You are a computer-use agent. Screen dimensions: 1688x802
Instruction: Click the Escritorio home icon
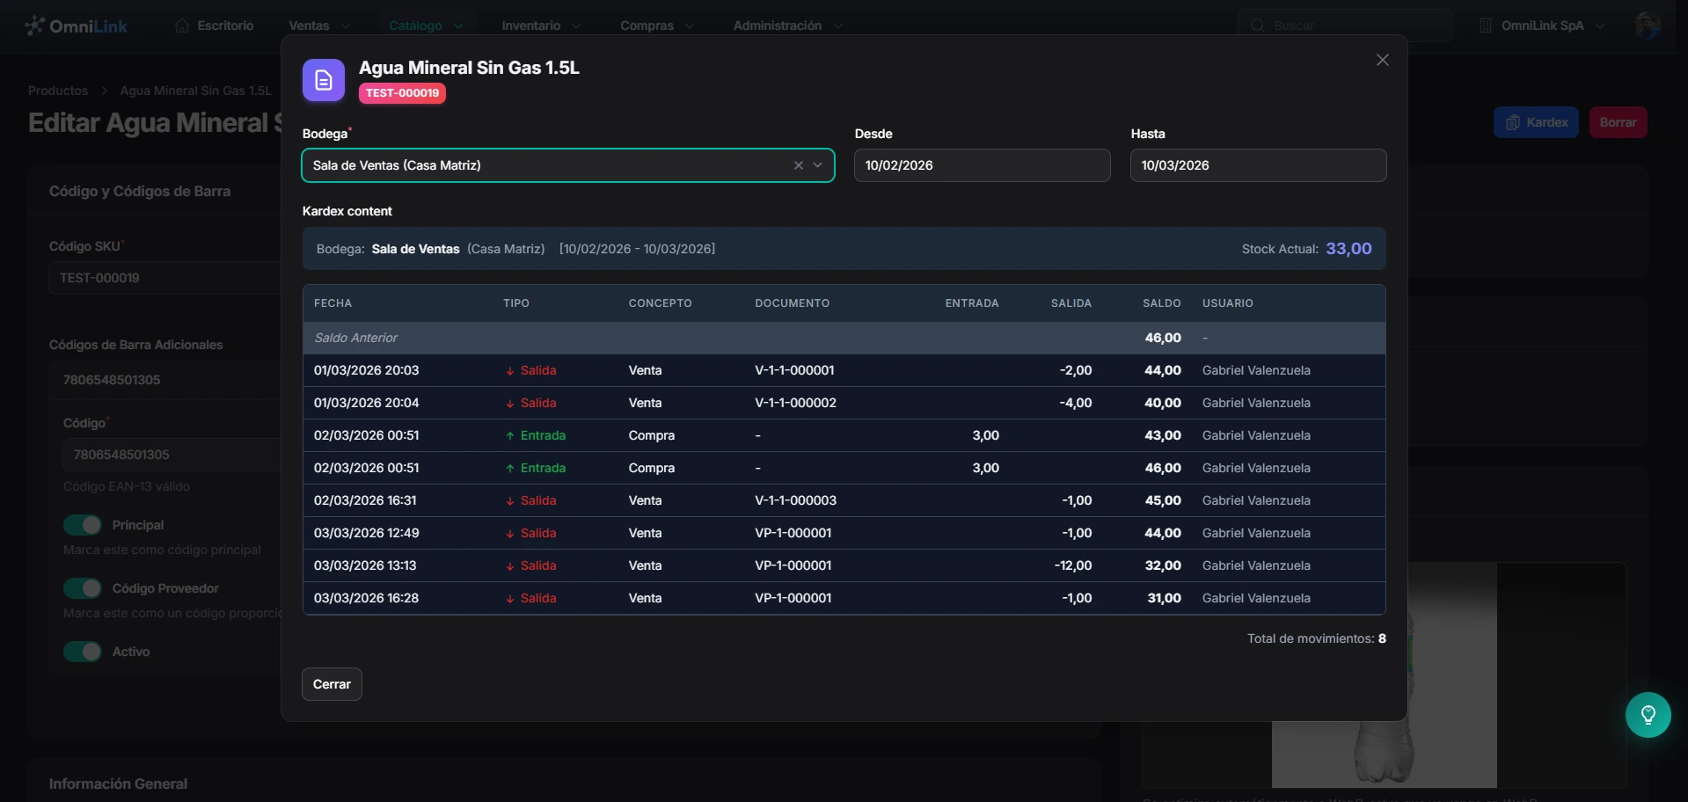tap(182, 26)
